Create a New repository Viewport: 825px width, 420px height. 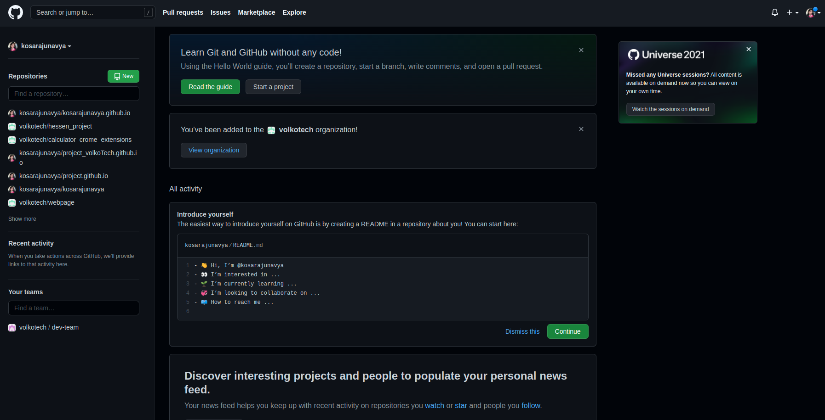click(123, 76)
